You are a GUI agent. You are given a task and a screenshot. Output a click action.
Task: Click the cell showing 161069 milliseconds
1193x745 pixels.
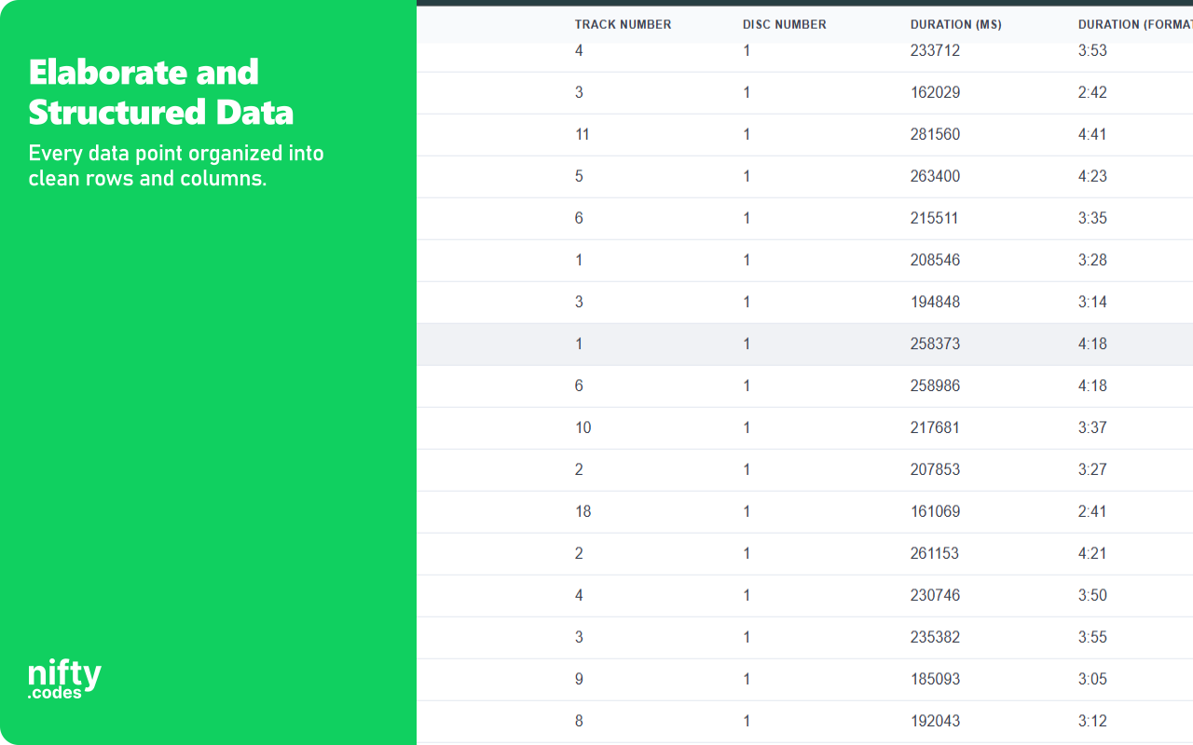935,511
